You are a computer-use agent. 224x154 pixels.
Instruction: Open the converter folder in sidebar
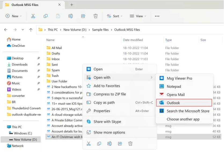(x=16, y=96)
